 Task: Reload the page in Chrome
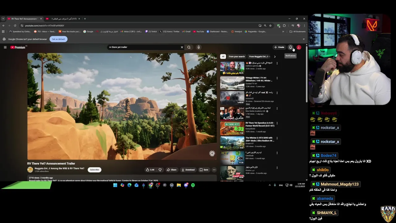(15, 25)
